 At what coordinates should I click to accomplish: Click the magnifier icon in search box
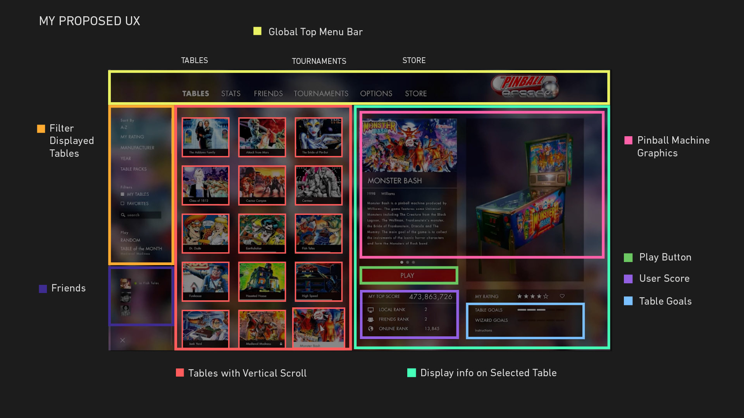(x=123, y=215)
